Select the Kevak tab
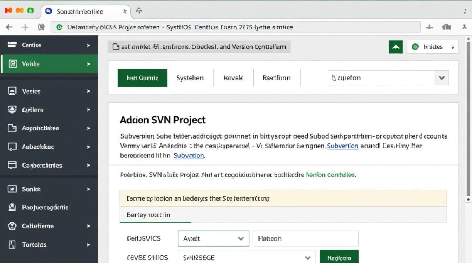 233,78
